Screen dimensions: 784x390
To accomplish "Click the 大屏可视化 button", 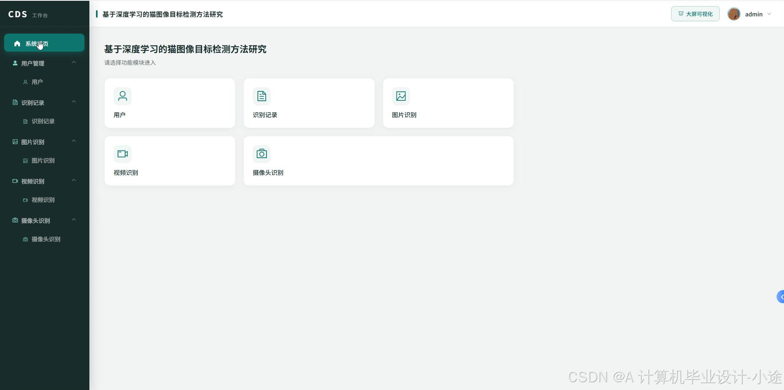I will point(695,14).
